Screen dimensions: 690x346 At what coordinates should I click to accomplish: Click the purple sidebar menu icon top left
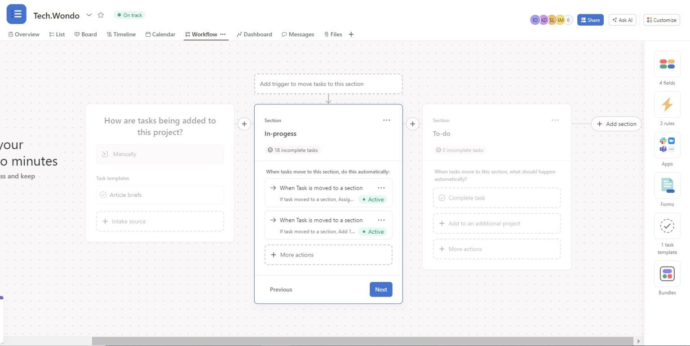pyautogui.click(x=16, y=14)
